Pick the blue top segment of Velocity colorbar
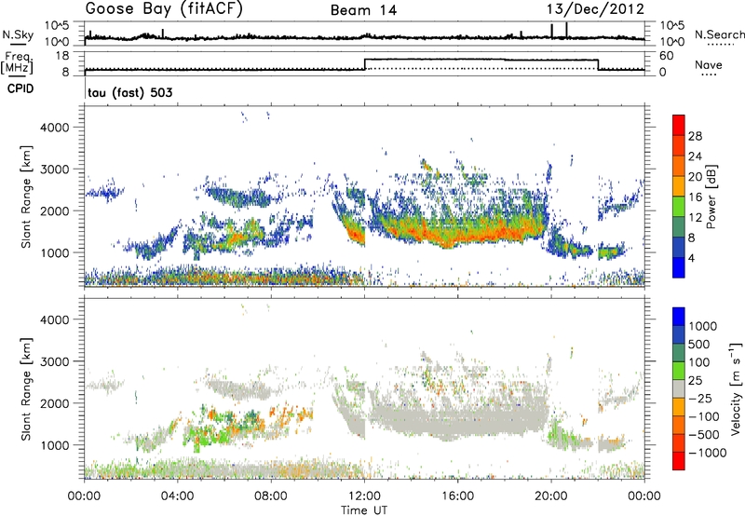Viewport: 745px width, 516px height. [679, 317]
